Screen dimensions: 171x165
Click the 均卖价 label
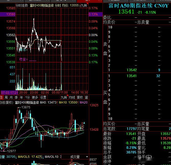tap(109, 22)
